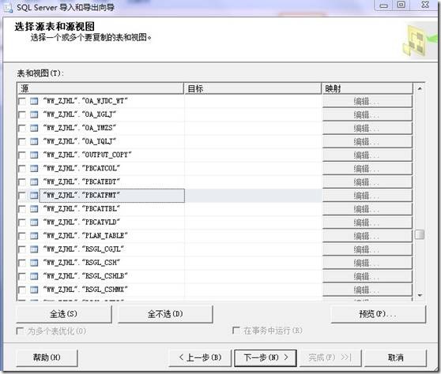Select the "WW_ZJHL"."RSGL_CSHLB" row text
Viewport: 441px width, 374px height.
click(x=85, y=276)
